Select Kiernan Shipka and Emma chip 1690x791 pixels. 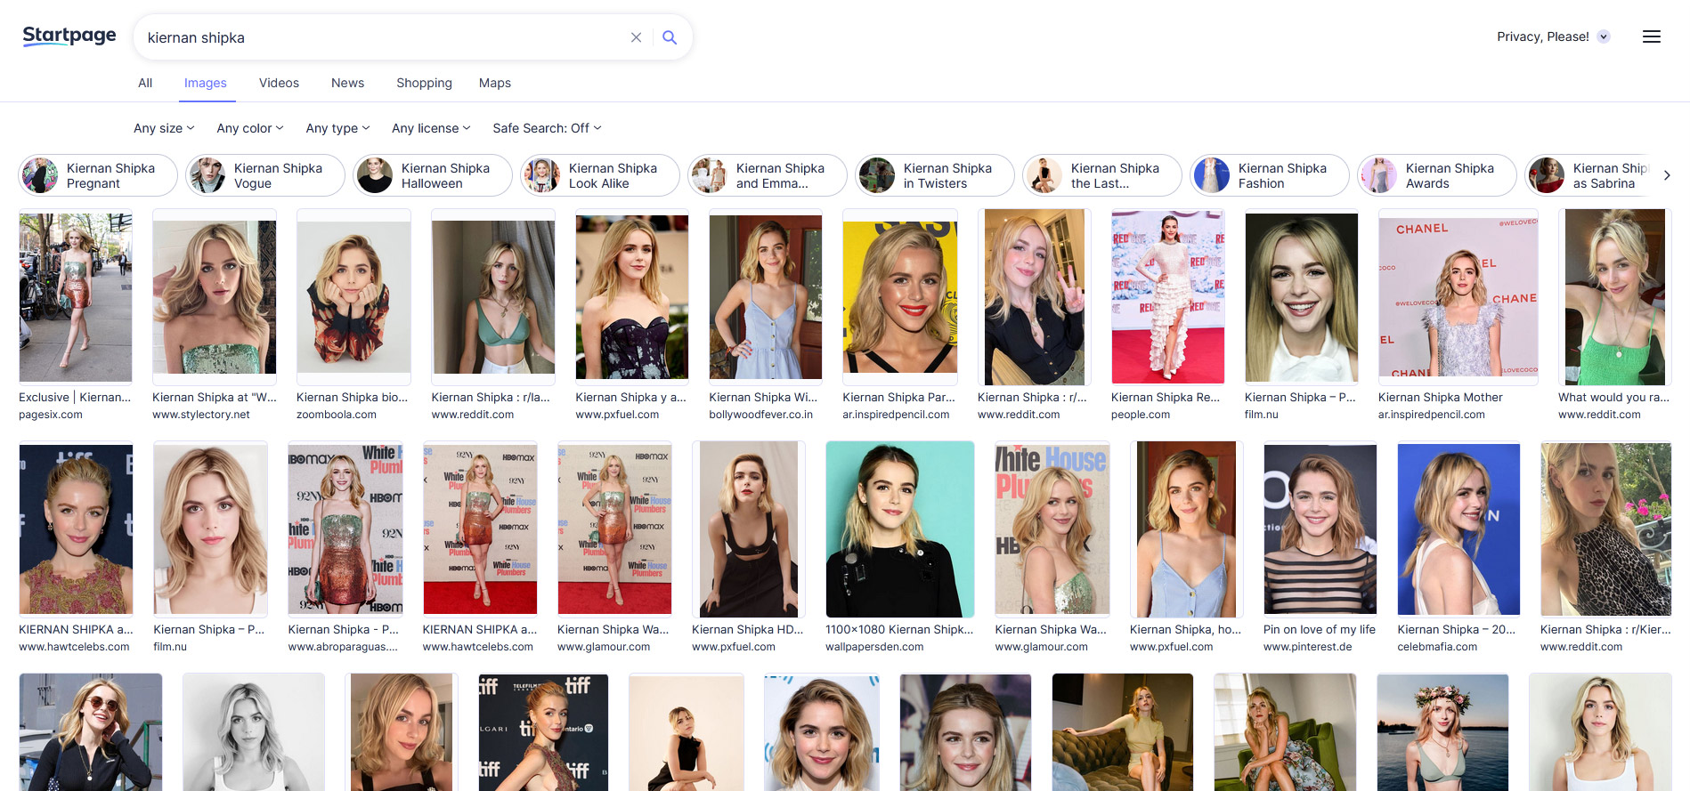[x=768, y=175]
